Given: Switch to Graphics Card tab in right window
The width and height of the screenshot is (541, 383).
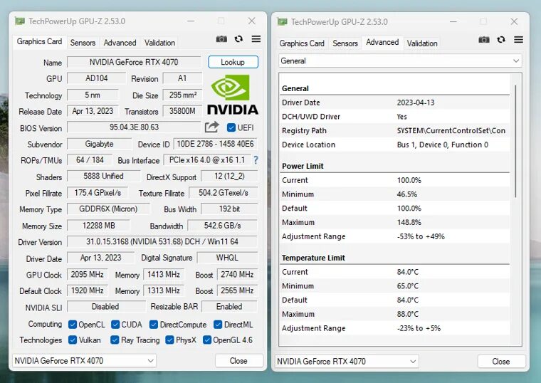Looking at the screenshot, I should click(x=302, y=43).
